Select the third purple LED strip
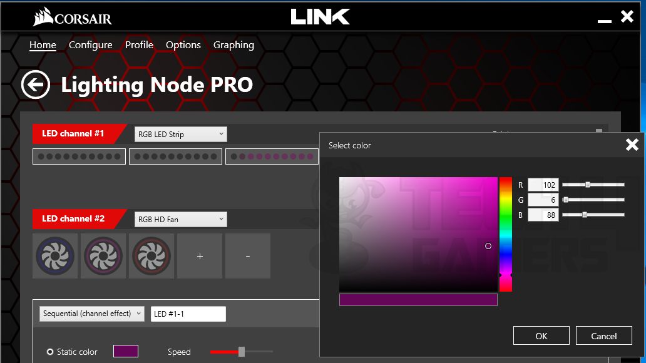This screenshot has width=646, height=363. point(272,156)
